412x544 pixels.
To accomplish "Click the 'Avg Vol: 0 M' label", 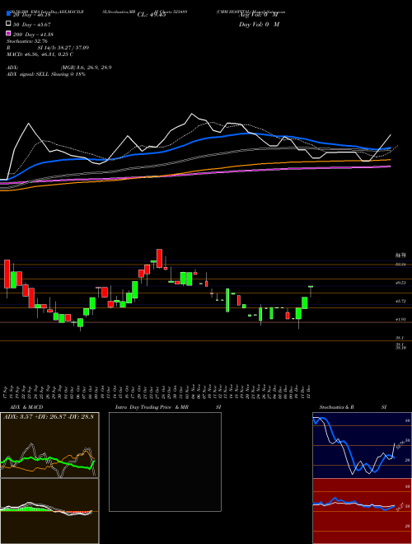I will [259, 15].
